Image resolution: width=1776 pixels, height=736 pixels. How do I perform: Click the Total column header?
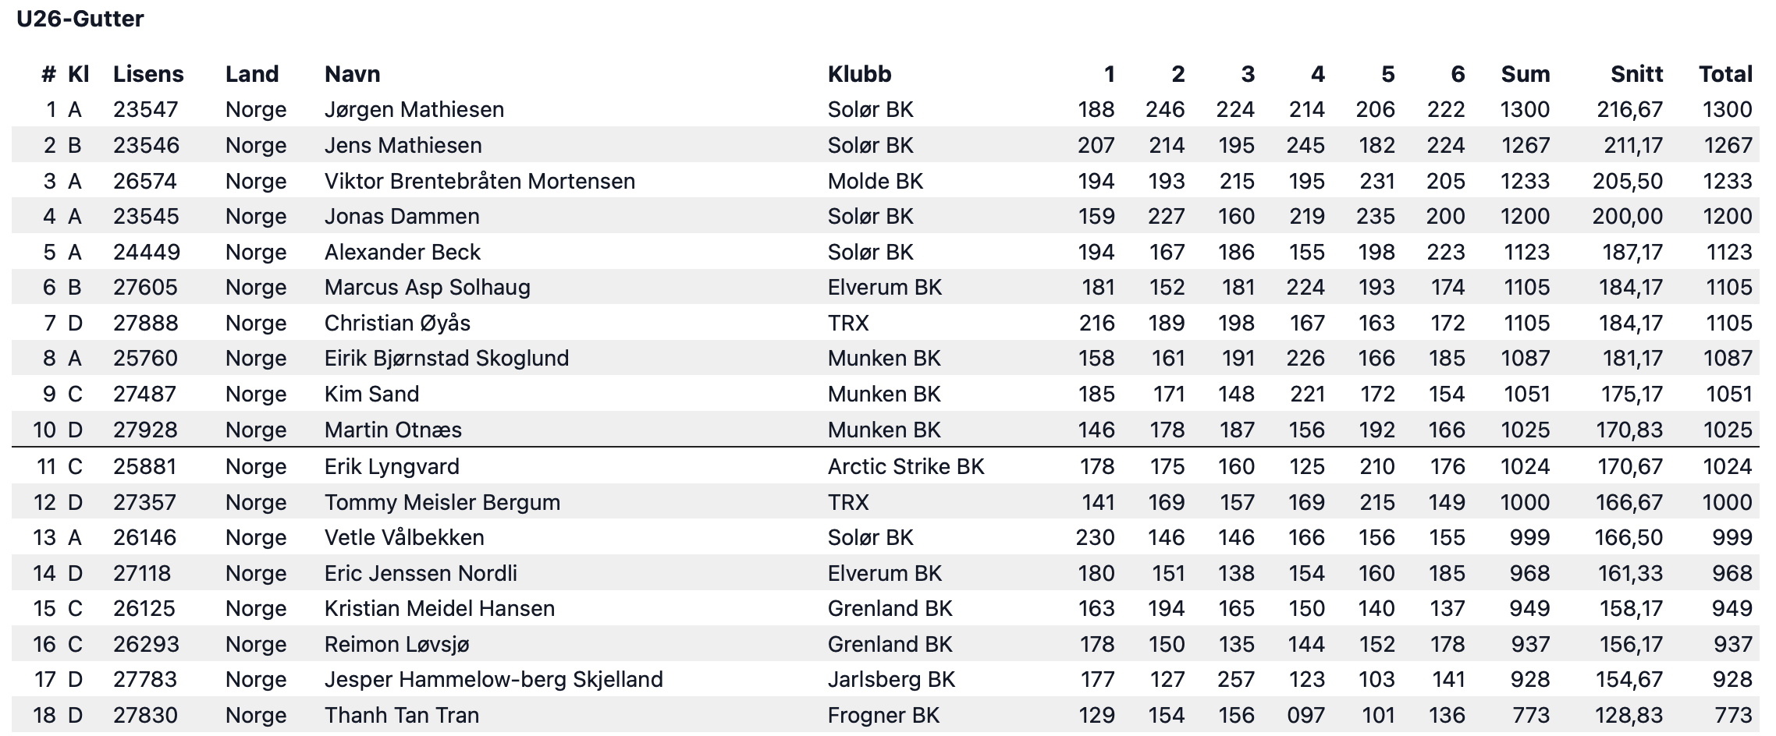(x=1725, y=74)
